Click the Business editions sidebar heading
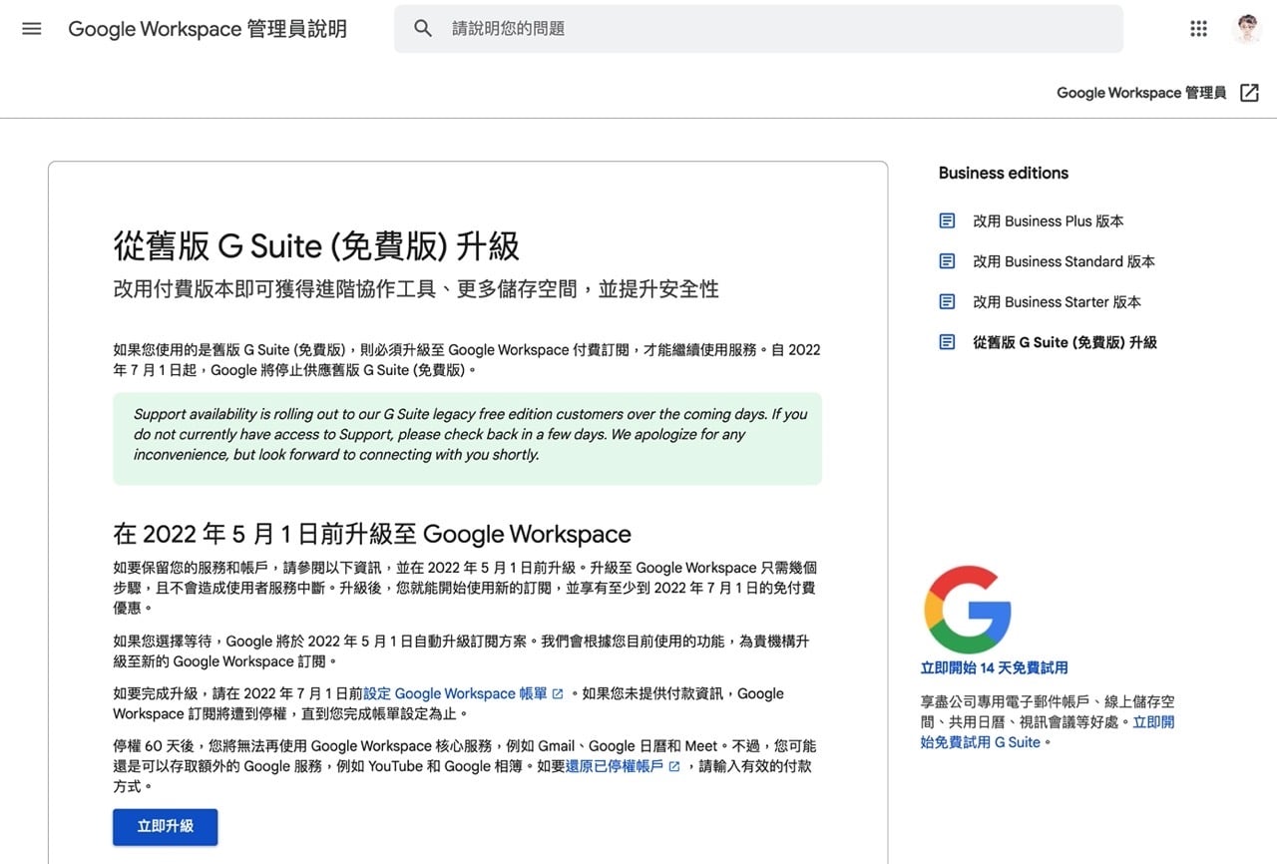1277x864 pixels. click(x=1003, y=173)
